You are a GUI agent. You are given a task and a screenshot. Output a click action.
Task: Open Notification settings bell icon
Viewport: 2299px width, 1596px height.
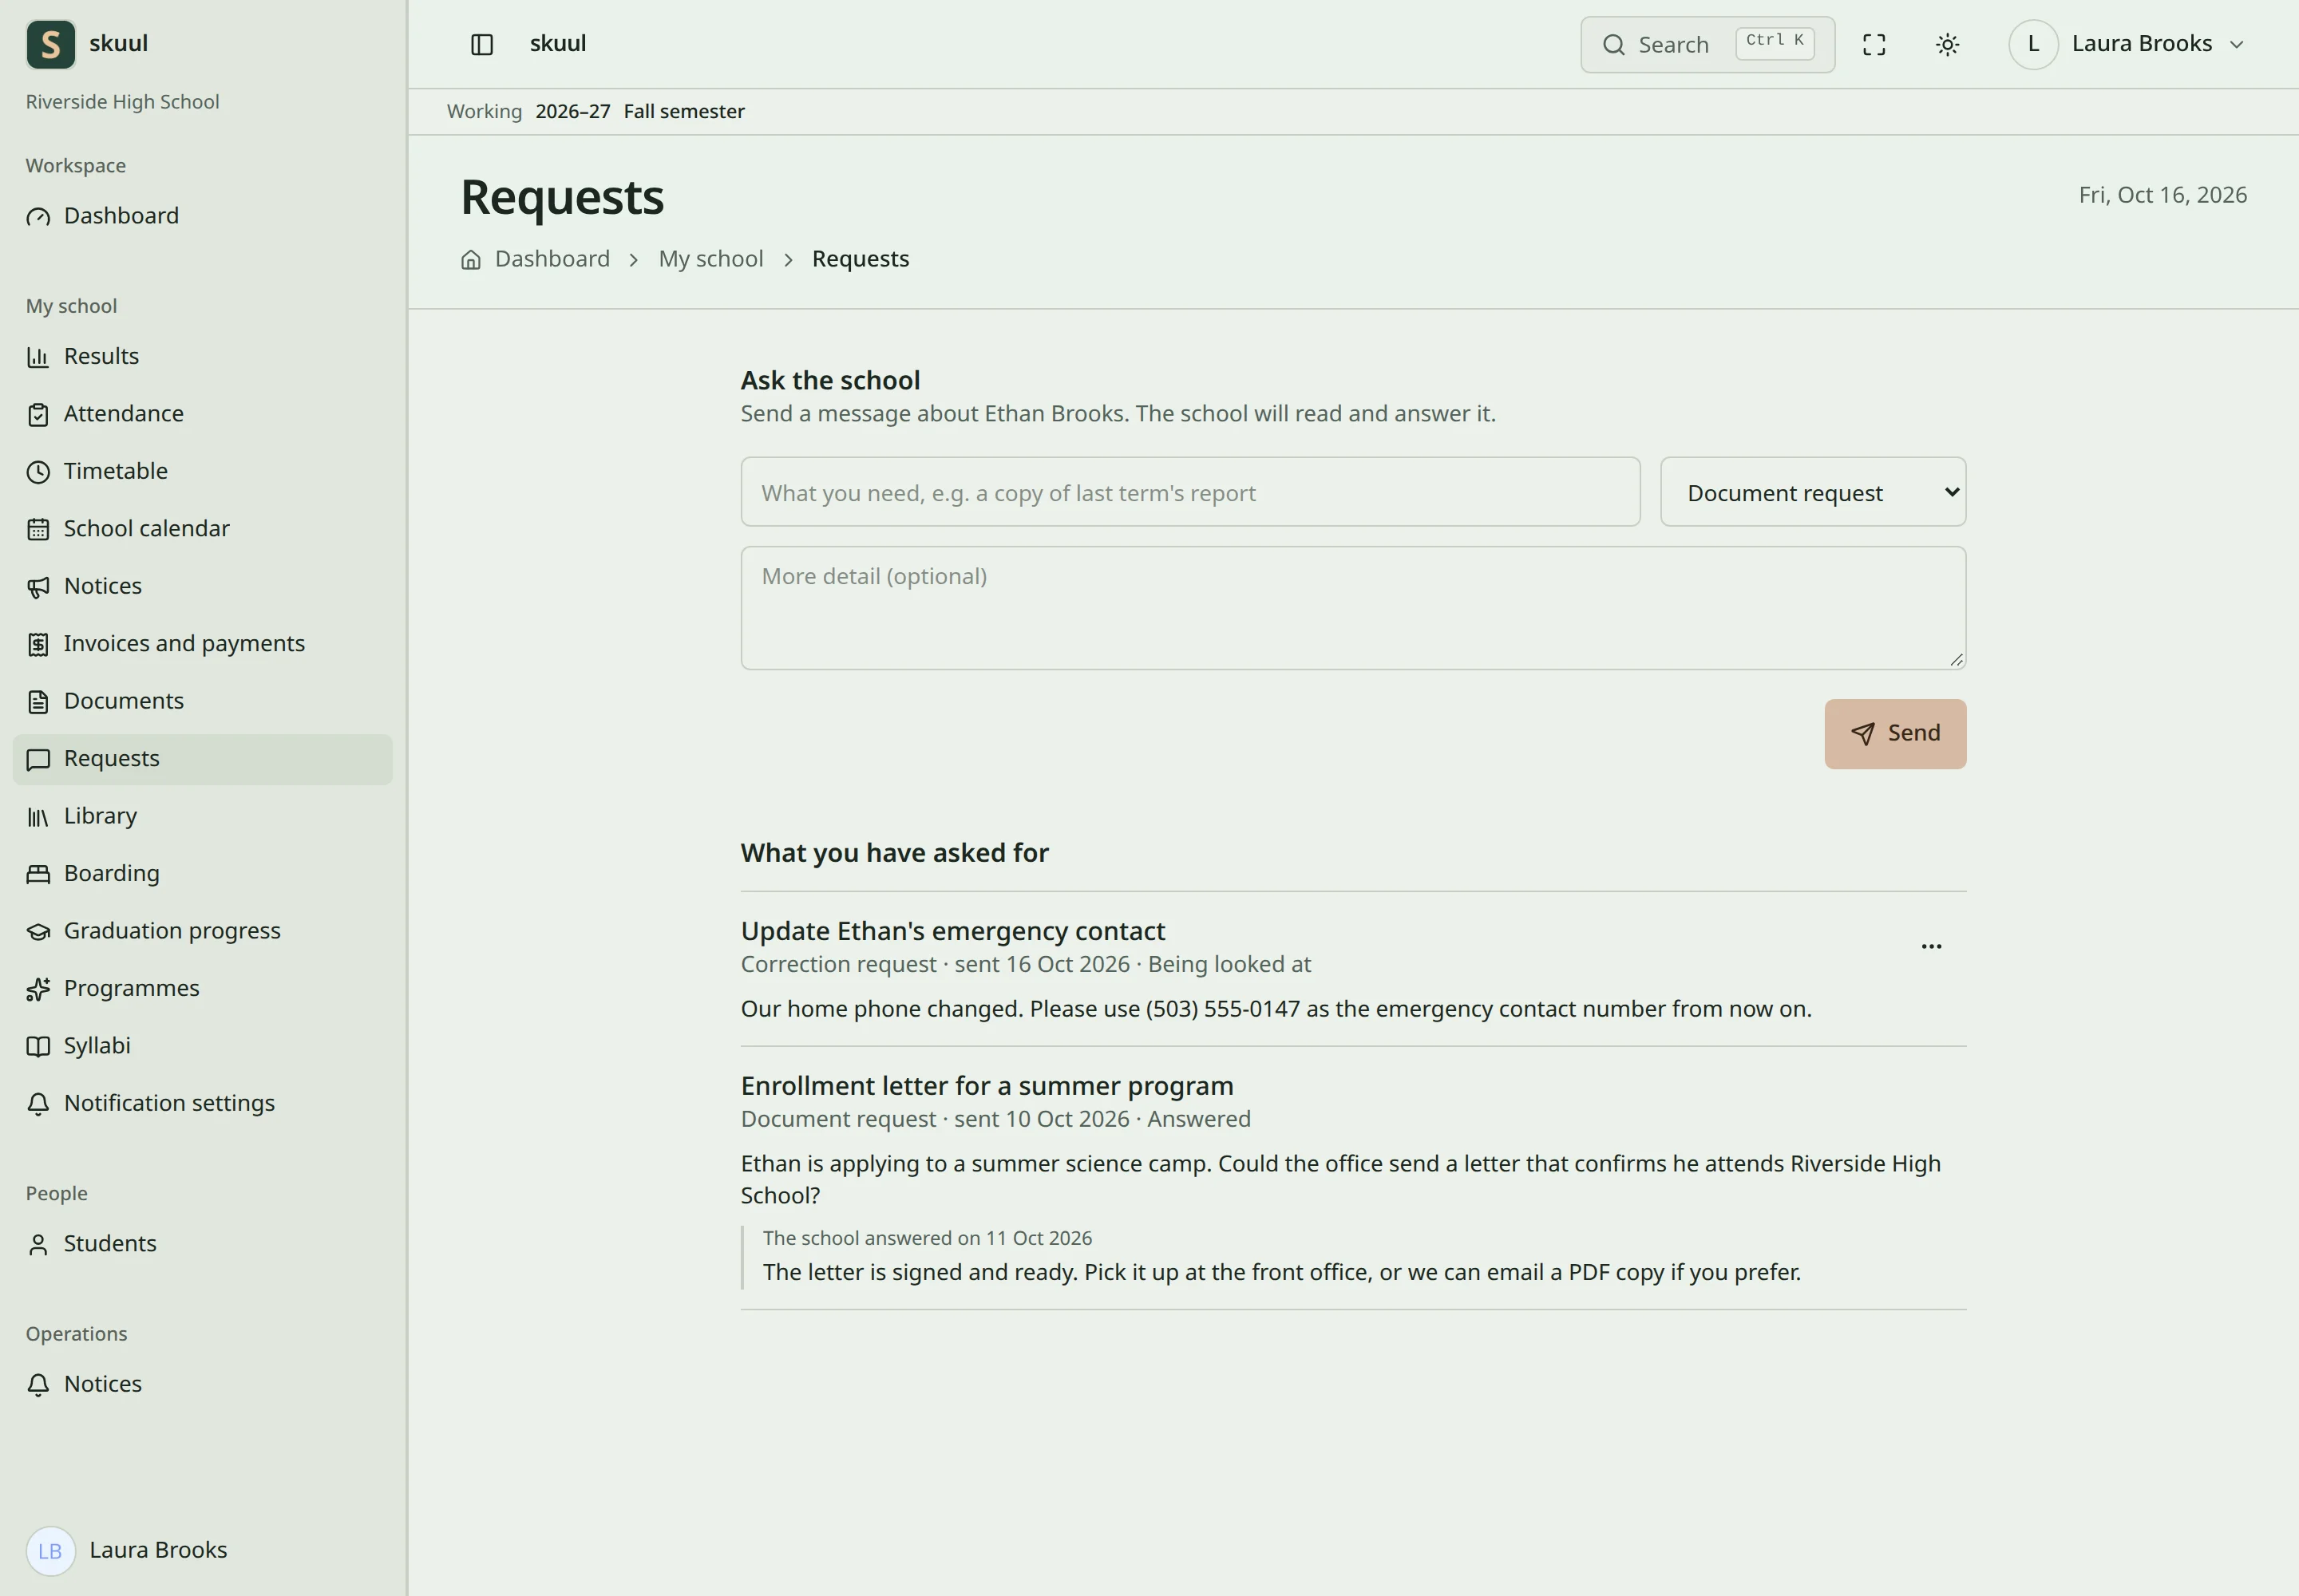(38, 1104)
